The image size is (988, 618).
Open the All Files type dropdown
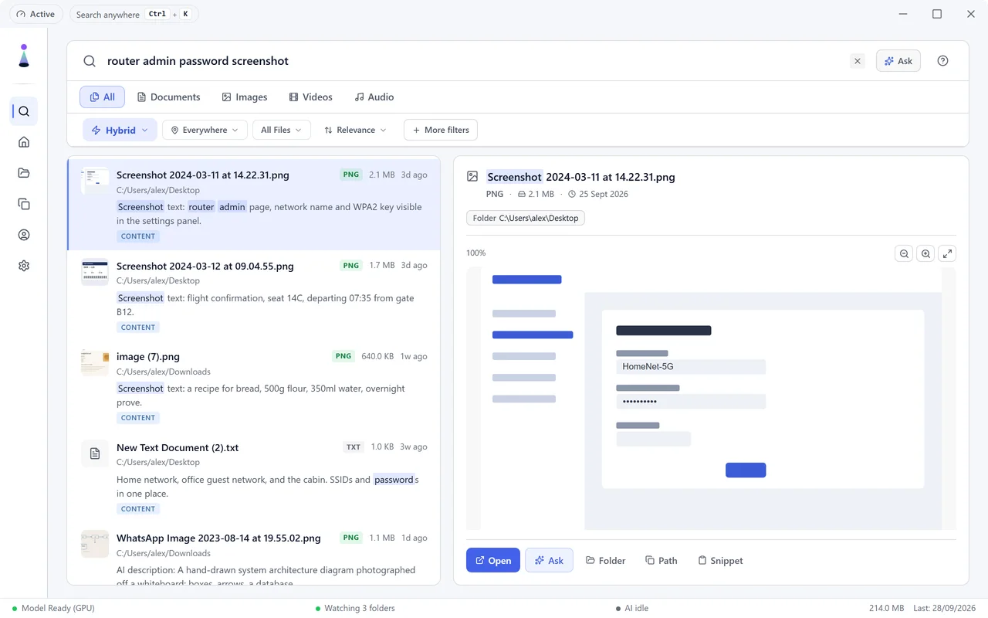click(x=282, y=130)
